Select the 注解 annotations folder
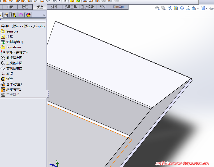This screenshot has height=167, width=214. point(7,37)
